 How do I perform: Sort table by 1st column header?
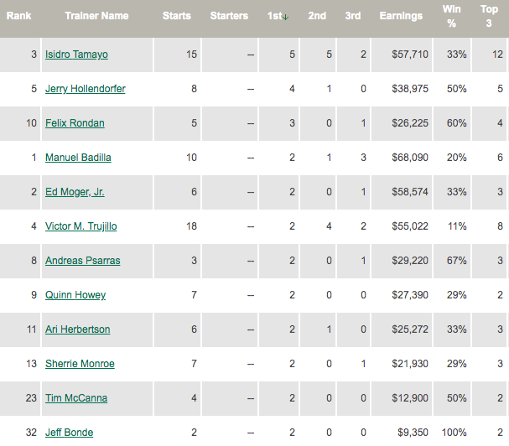coord(278,16)
